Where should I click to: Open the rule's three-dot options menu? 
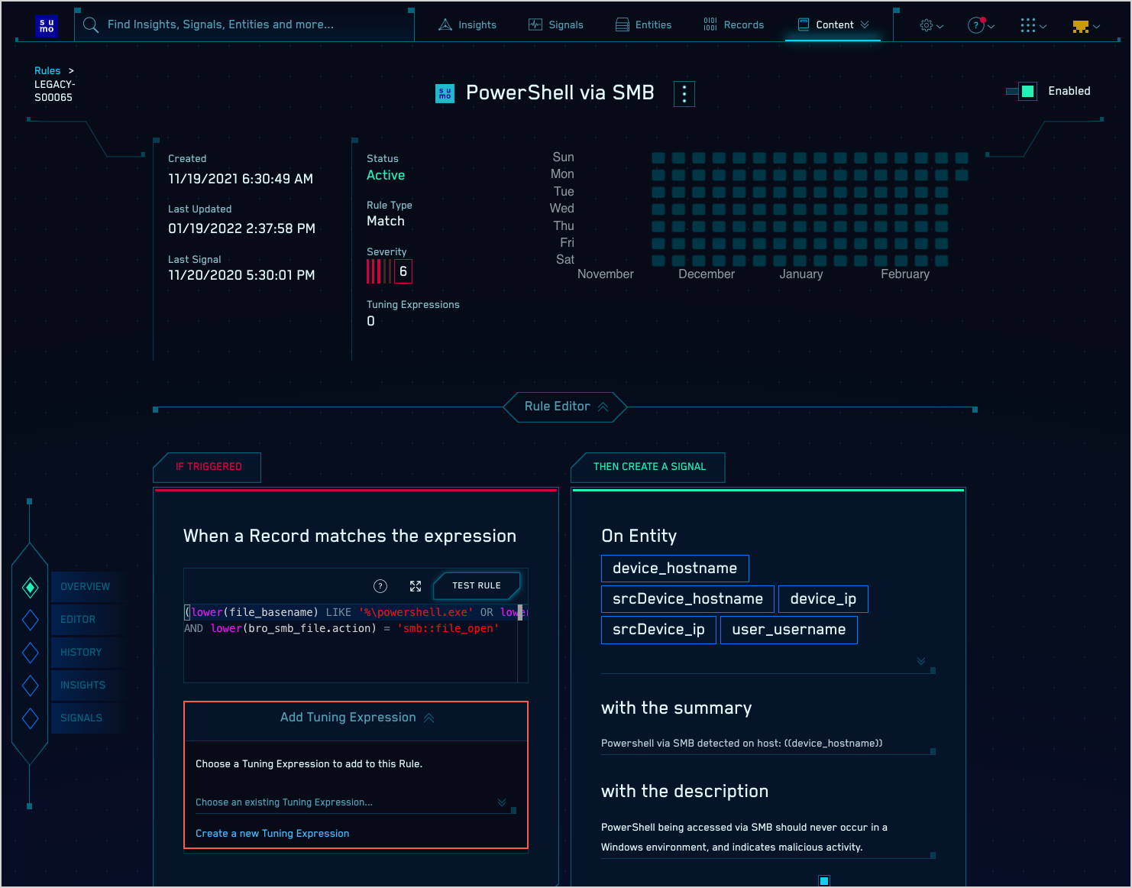coord(684,94)
